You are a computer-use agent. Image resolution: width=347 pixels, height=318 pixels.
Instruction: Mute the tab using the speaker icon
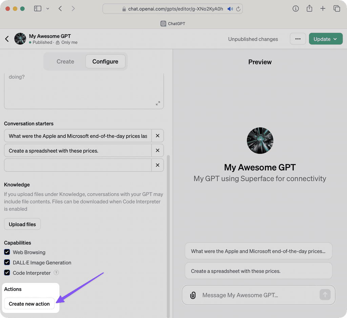[230, 8]
